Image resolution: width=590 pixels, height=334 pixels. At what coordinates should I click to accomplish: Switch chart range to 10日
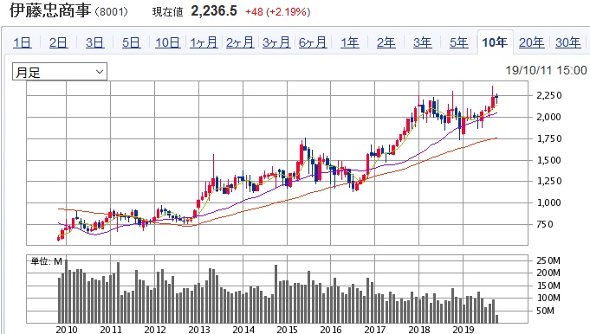tap(168, 42)
